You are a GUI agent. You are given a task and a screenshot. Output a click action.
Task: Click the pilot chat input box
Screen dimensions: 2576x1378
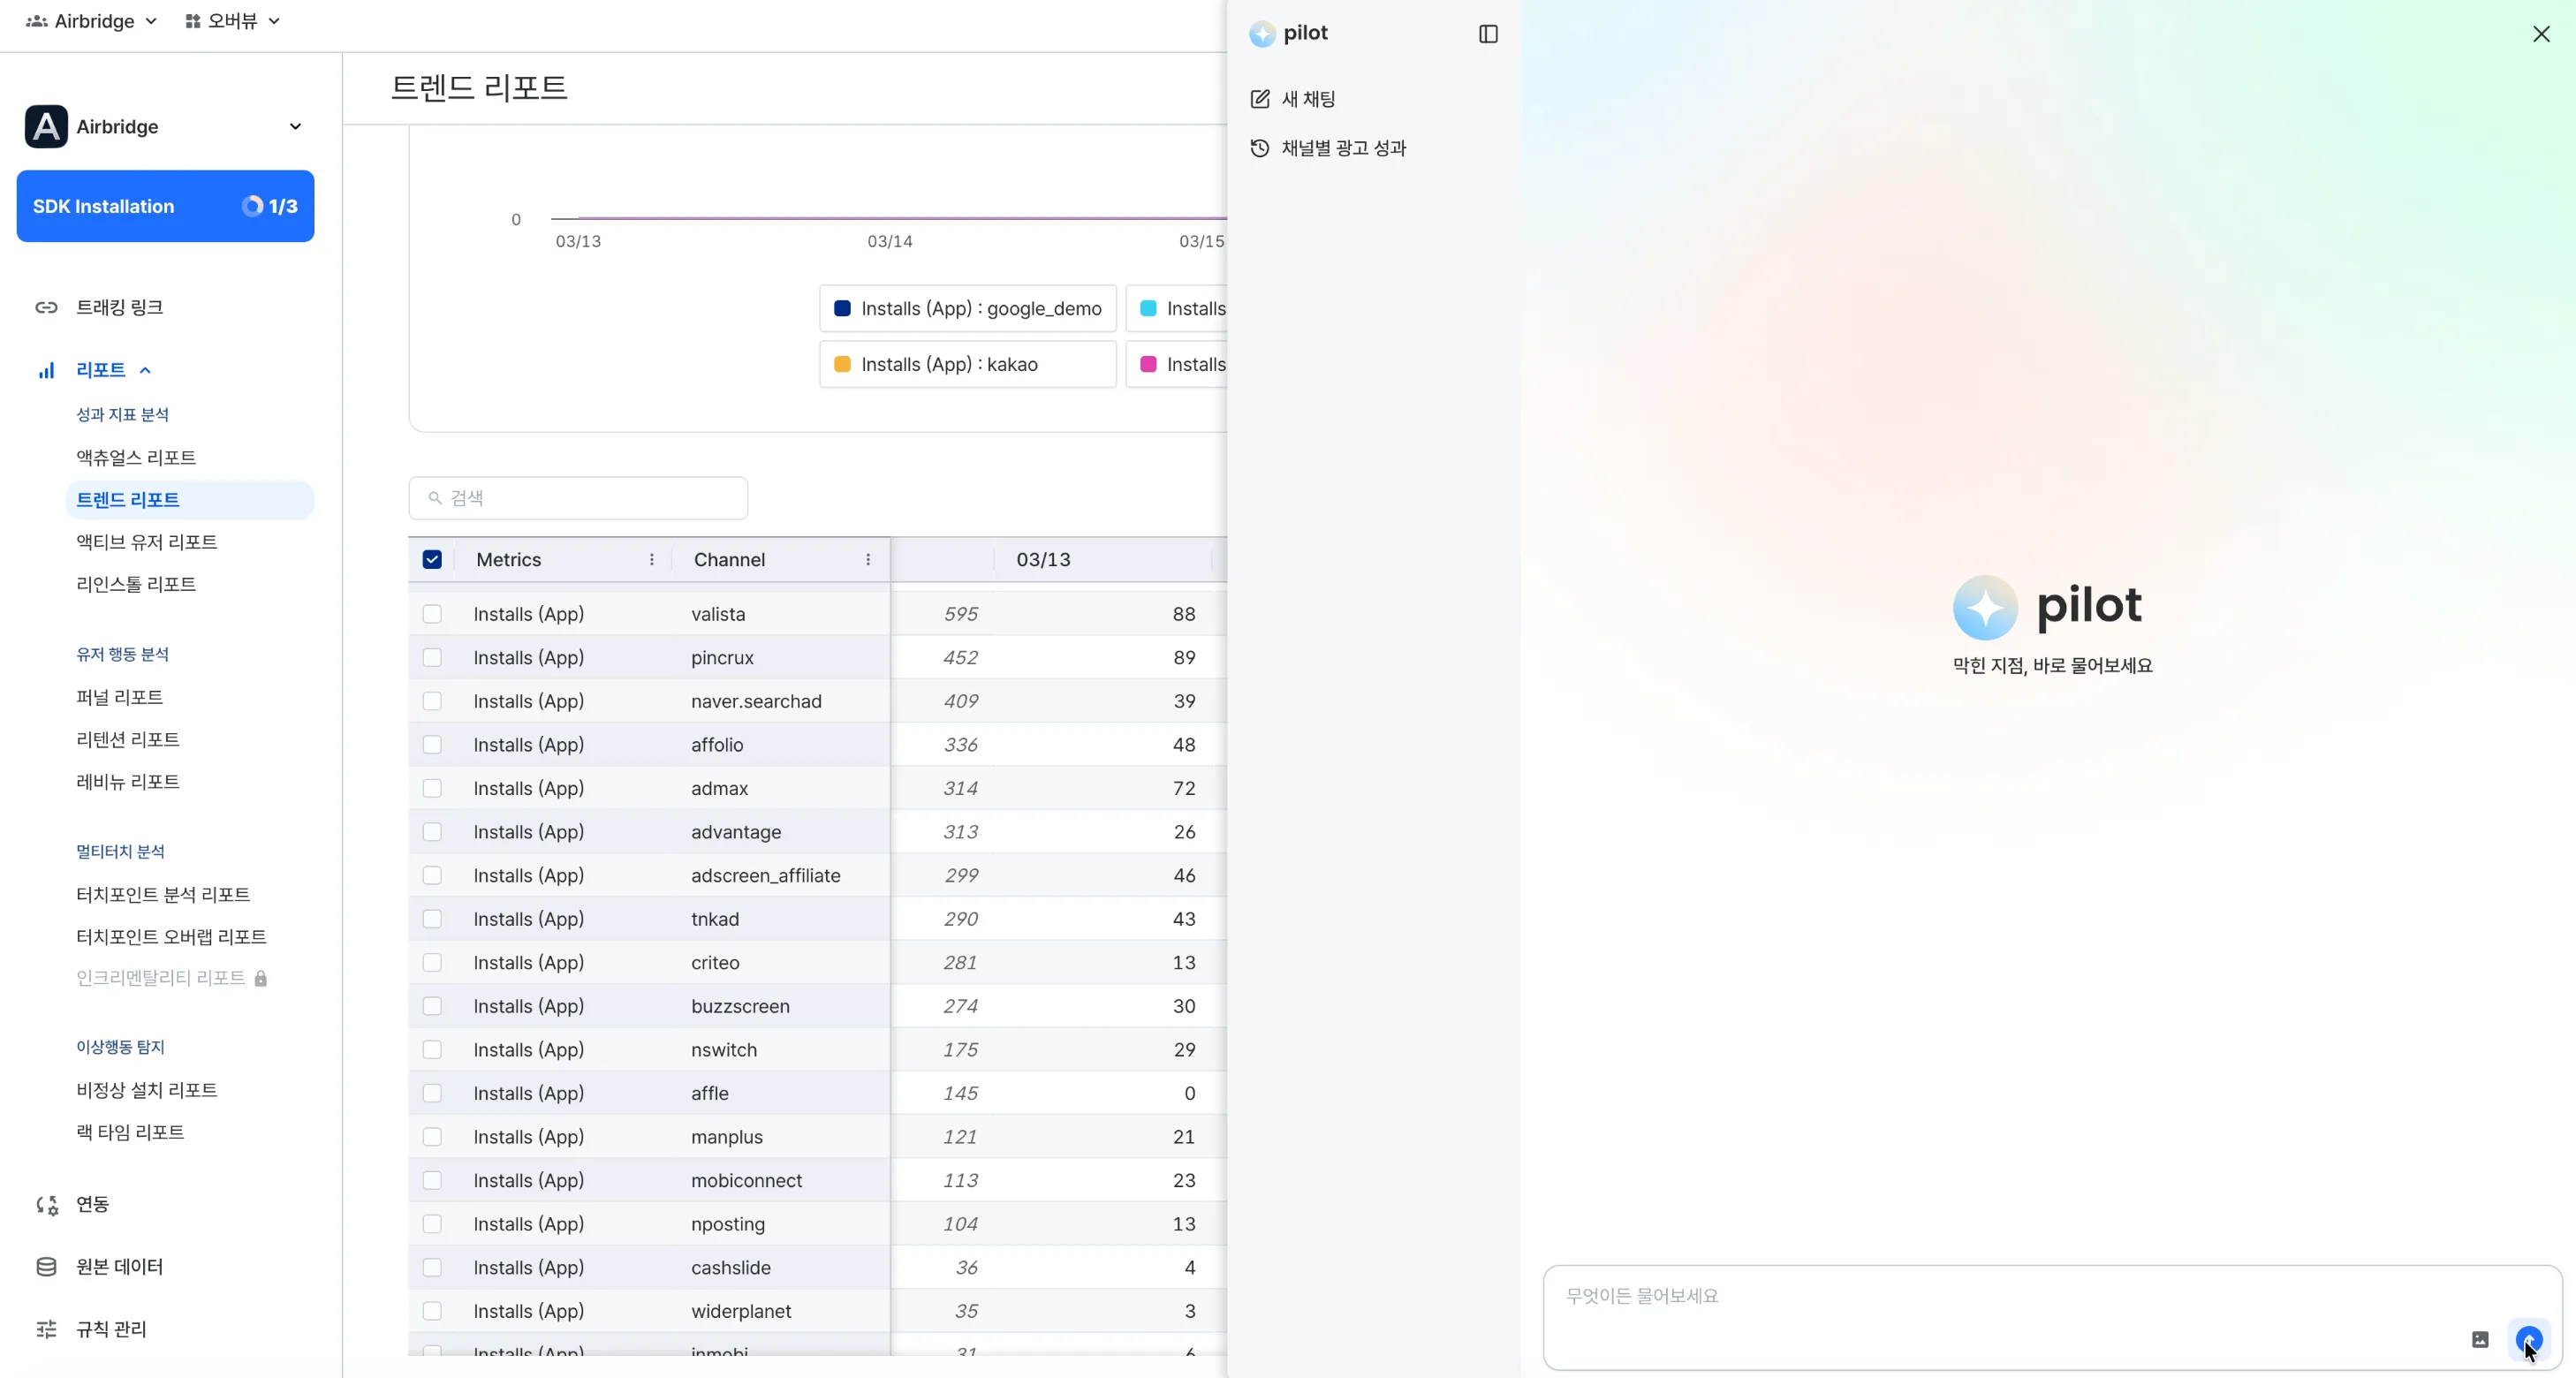(2052, 1317)
